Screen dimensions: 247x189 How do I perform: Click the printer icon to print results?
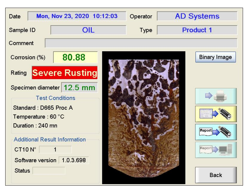(x=216, y=96)
